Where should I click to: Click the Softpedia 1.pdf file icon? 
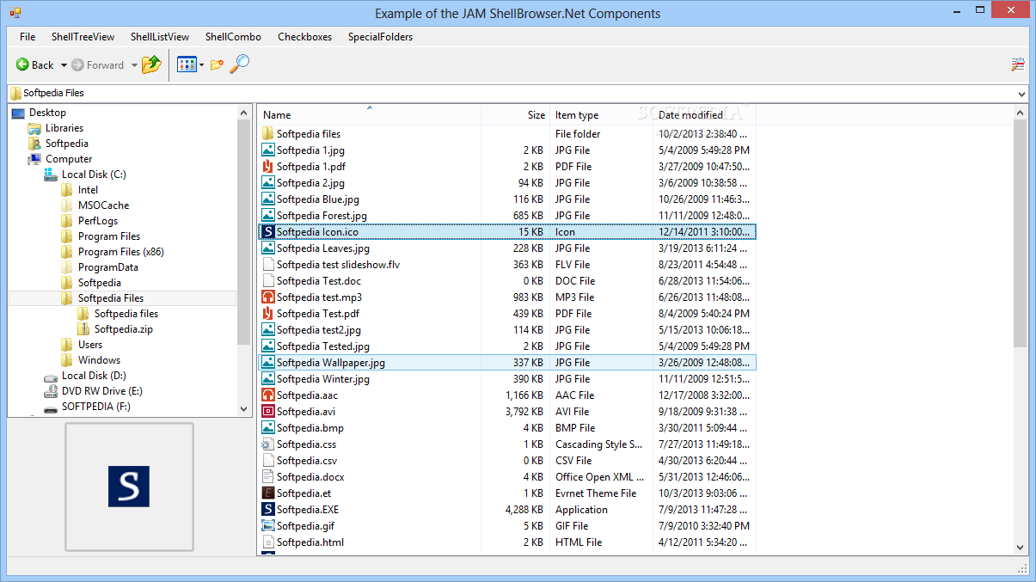[x=268, y=167]
